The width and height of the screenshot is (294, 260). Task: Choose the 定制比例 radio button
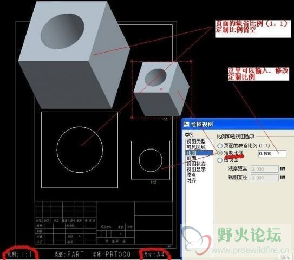coord(220,153)
